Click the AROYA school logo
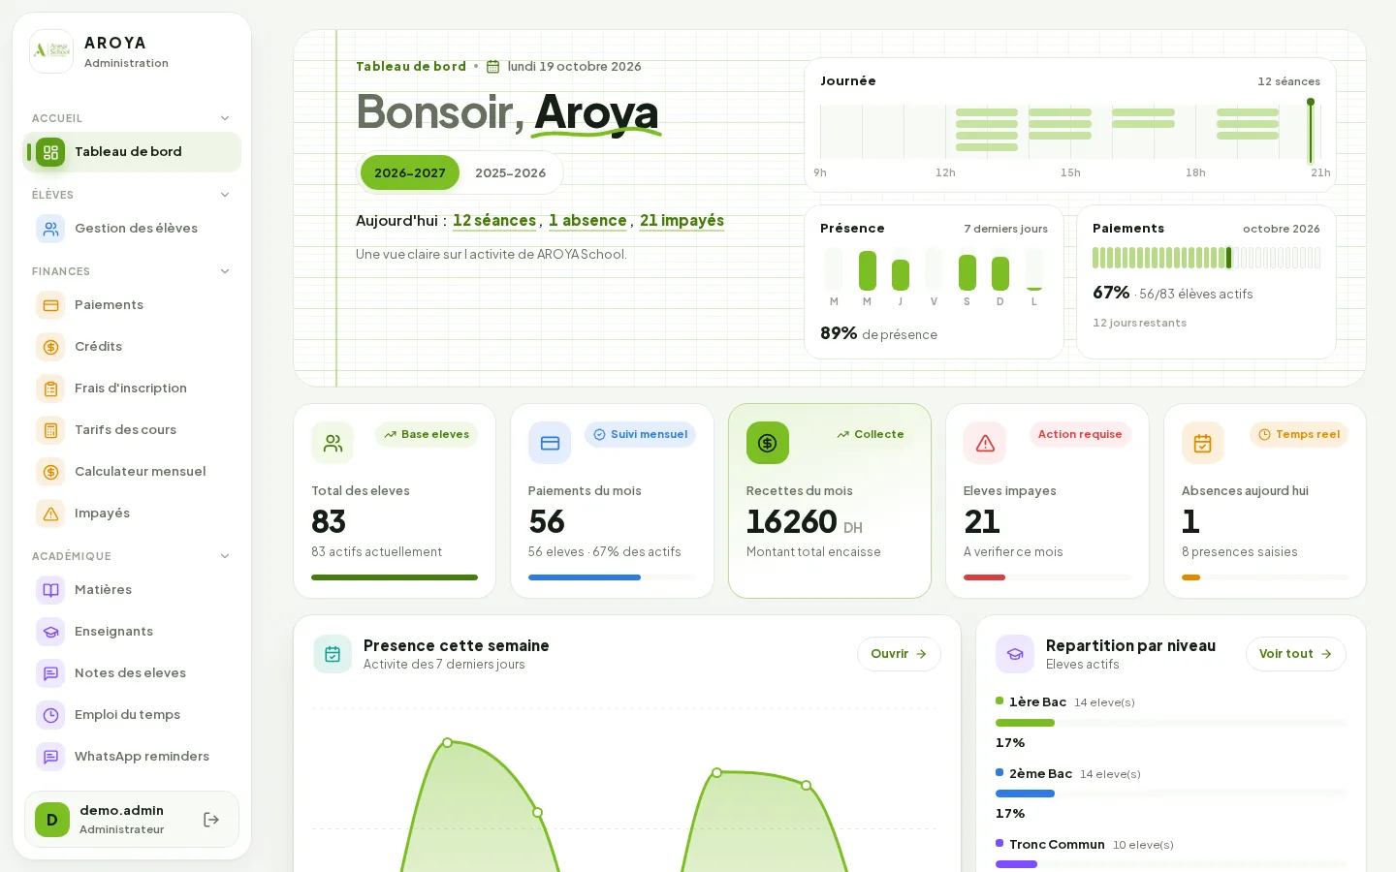This screenshot has width=1396, height=872. point(51,51)
